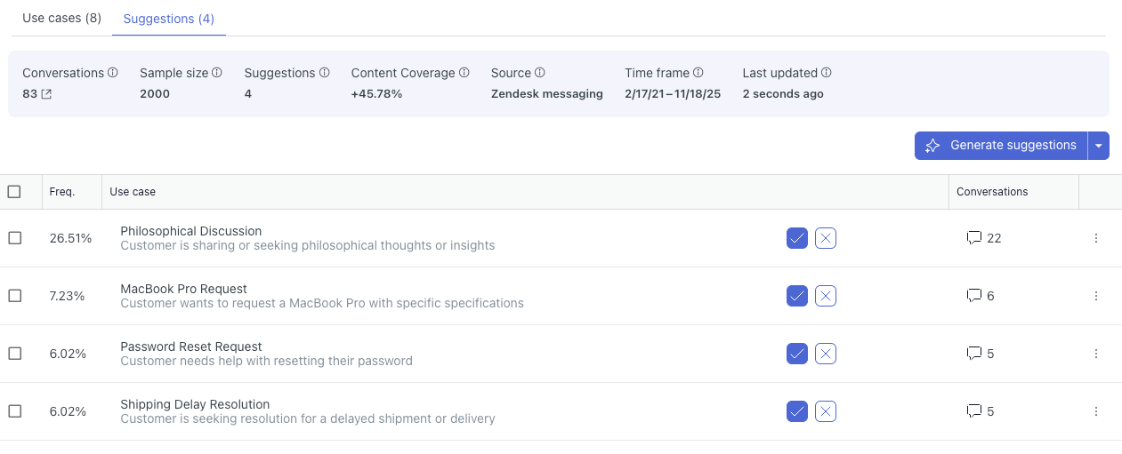1122x454 pixels.
Task: Open the Shipping Delay Resolution use case
Action: [195, 404]
